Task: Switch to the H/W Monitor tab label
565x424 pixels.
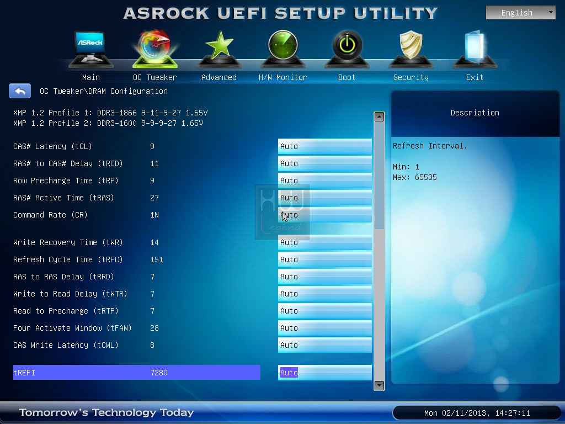Action: click(283, 77)
